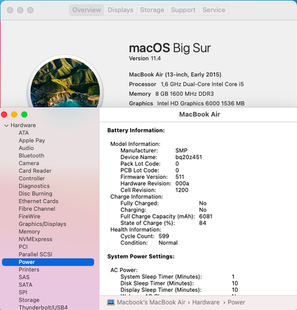Click the macOS Big Sur title
The image size is (297, 310).
click(170, 48)
